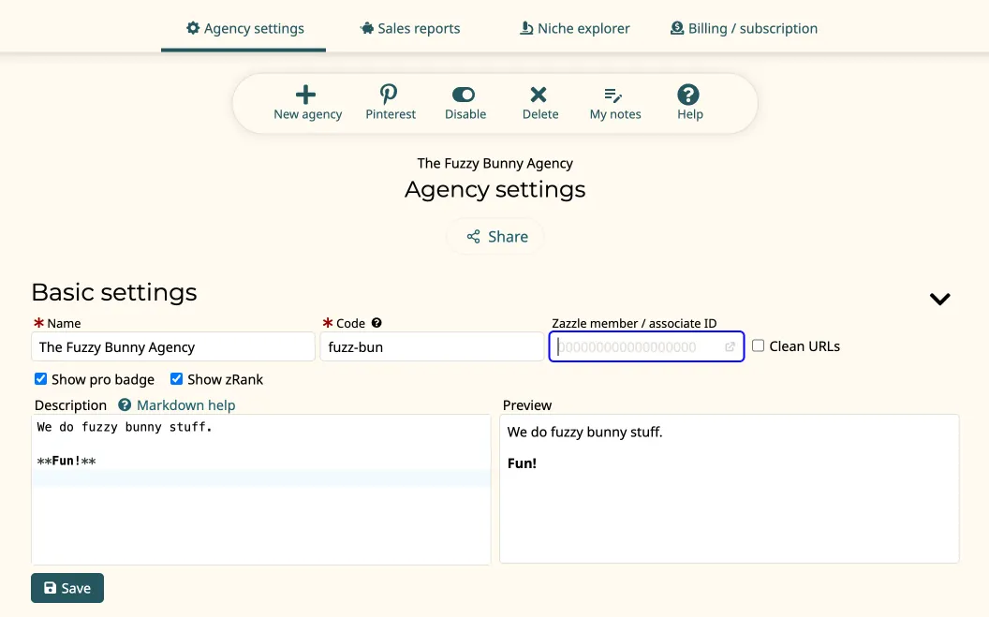This screenshot has height=617, width=989.
Task: Open the Niche explorer tab
Action: (x=575, y=28)
